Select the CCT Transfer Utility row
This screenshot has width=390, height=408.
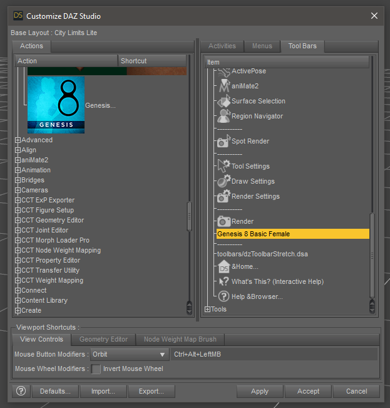[51, 270]
